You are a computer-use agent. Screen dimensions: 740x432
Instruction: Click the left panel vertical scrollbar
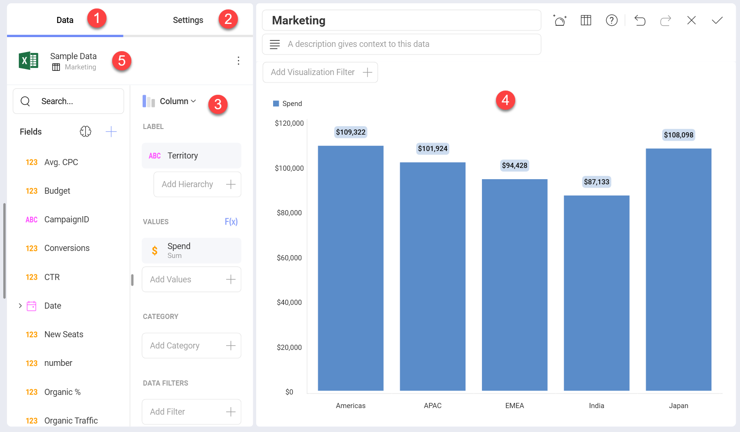click(4, 251)
